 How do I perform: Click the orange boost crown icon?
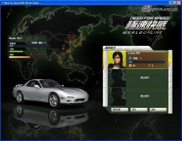pos(149,66)
